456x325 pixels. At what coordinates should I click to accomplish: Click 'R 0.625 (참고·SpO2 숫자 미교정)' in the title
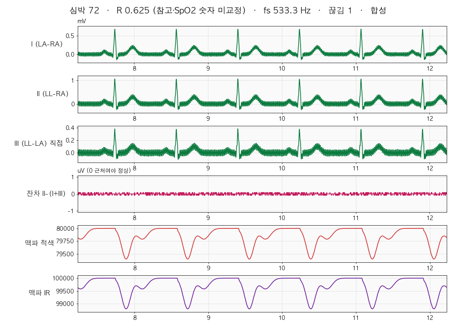pyautogui.click(x=181, y=10)
